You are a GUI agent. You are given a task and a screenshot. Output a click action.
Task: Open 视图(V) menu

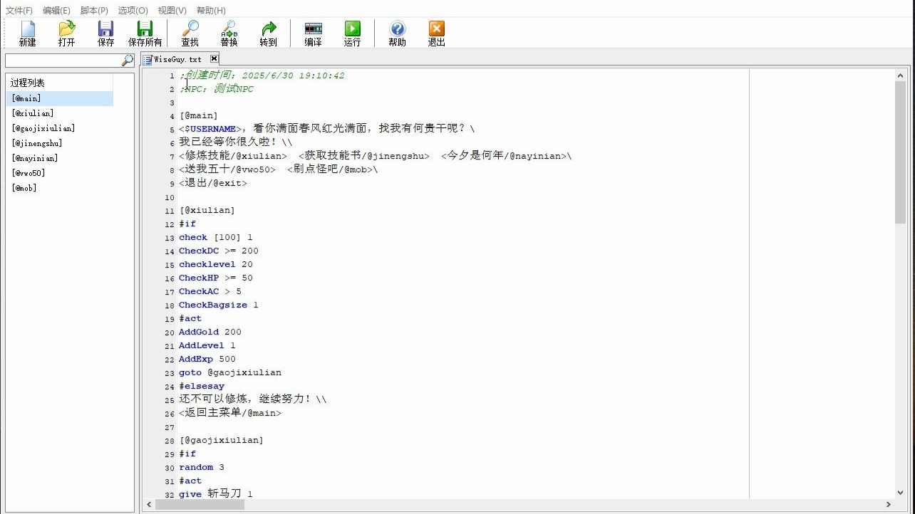point(172,11)
